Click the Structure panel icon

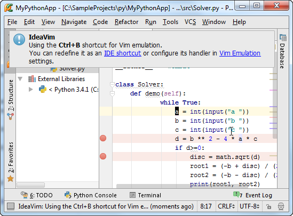click(11, 116)
